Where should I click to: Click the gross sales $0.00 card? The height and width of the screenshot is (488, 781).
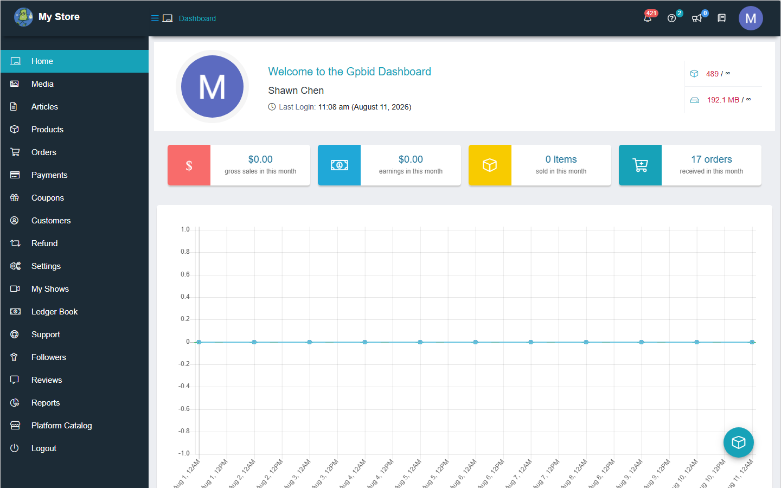(239, 165)
